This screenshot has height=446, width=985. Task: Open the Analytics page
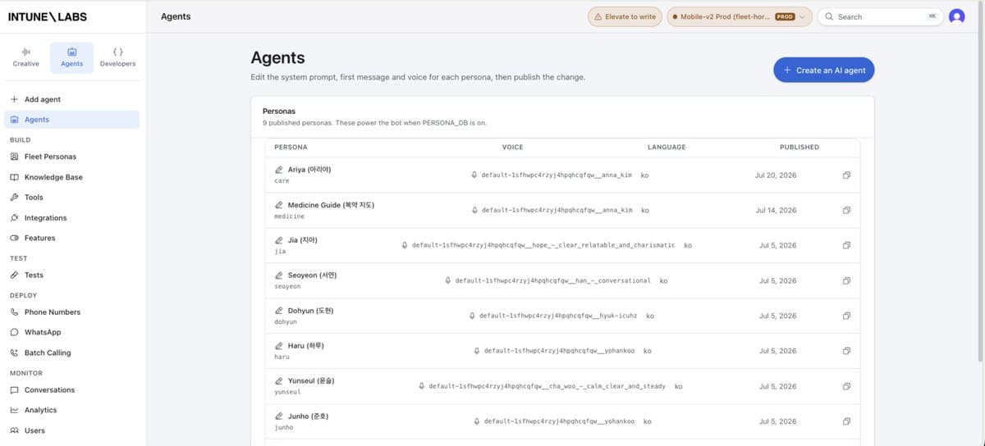[40, 410]
